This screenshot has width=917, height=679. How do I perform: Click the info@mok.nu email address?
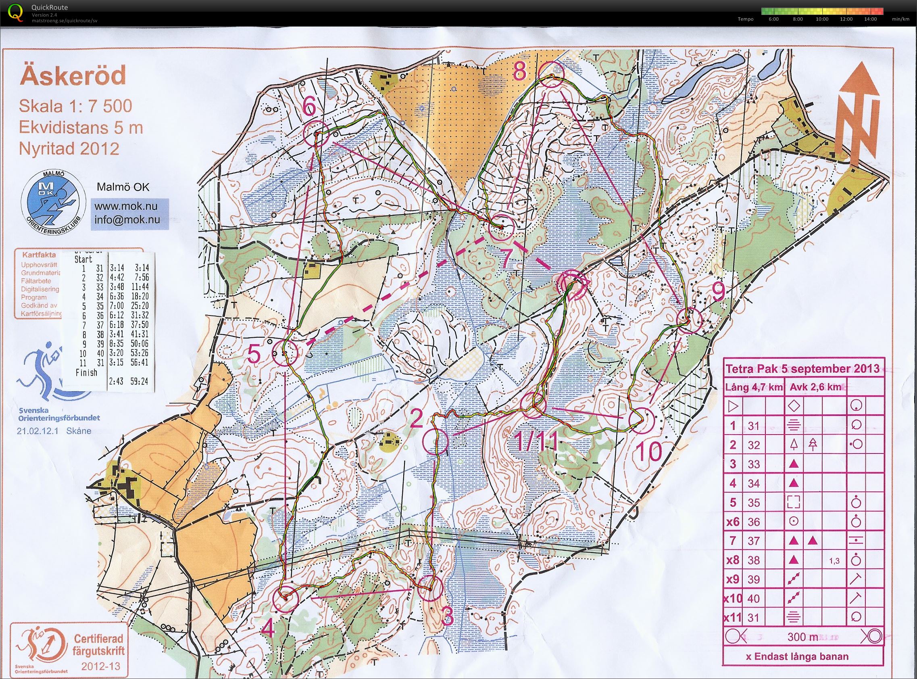click(127, 219)
